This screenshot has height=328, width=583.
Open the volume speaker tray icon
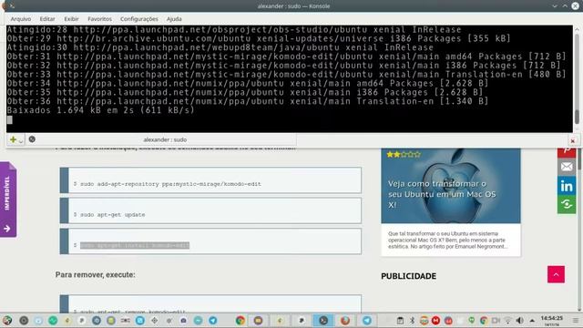pos(520,321)
